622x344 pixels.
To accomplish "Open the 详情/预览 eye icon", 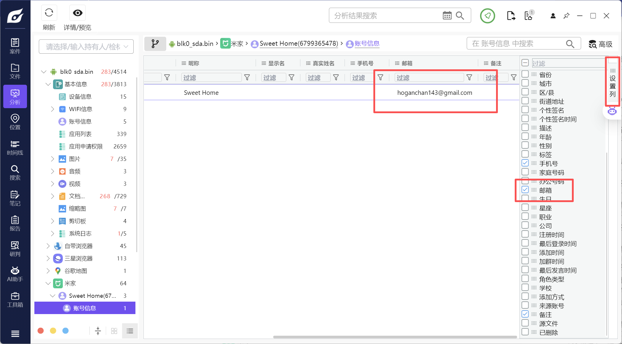I will pyautogui.click(x=78, y=13).
